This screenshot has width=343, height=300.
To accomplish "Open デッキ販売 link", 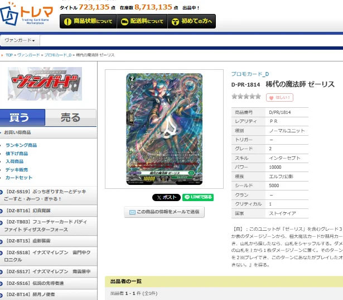I will [x=17, y=170].
